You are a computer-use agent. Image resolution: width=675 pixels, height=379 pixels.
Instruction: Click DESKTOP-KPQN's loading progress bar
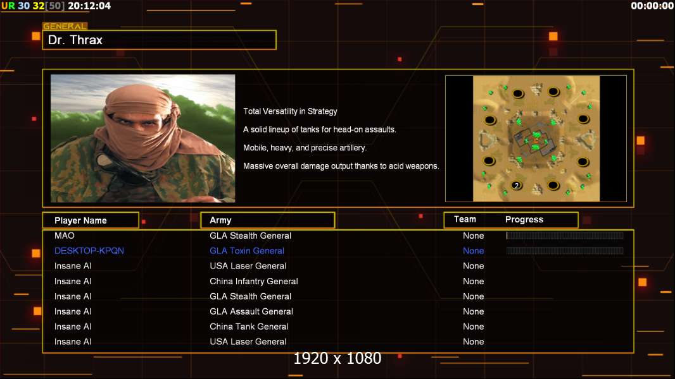click(x=565, y=251)
